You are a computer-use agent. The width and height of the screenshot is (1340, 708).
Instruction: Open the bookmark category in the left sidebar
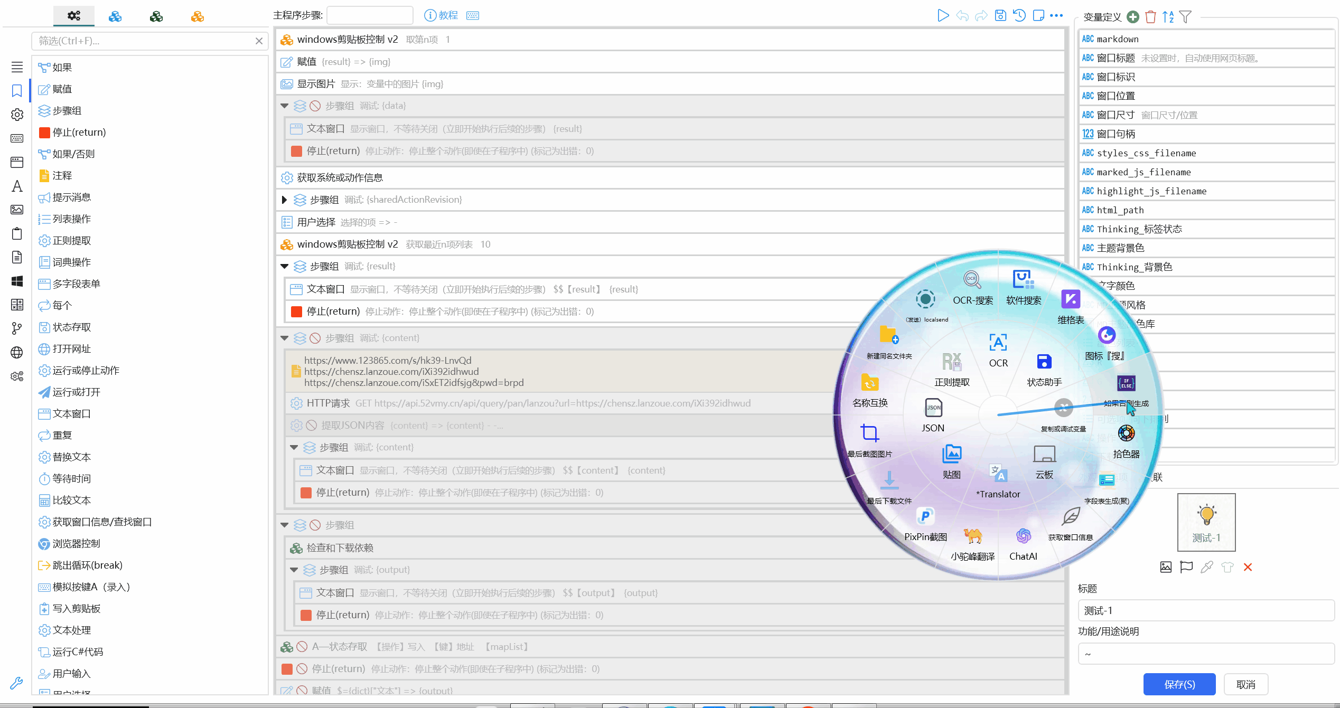(x=17, y=91)
